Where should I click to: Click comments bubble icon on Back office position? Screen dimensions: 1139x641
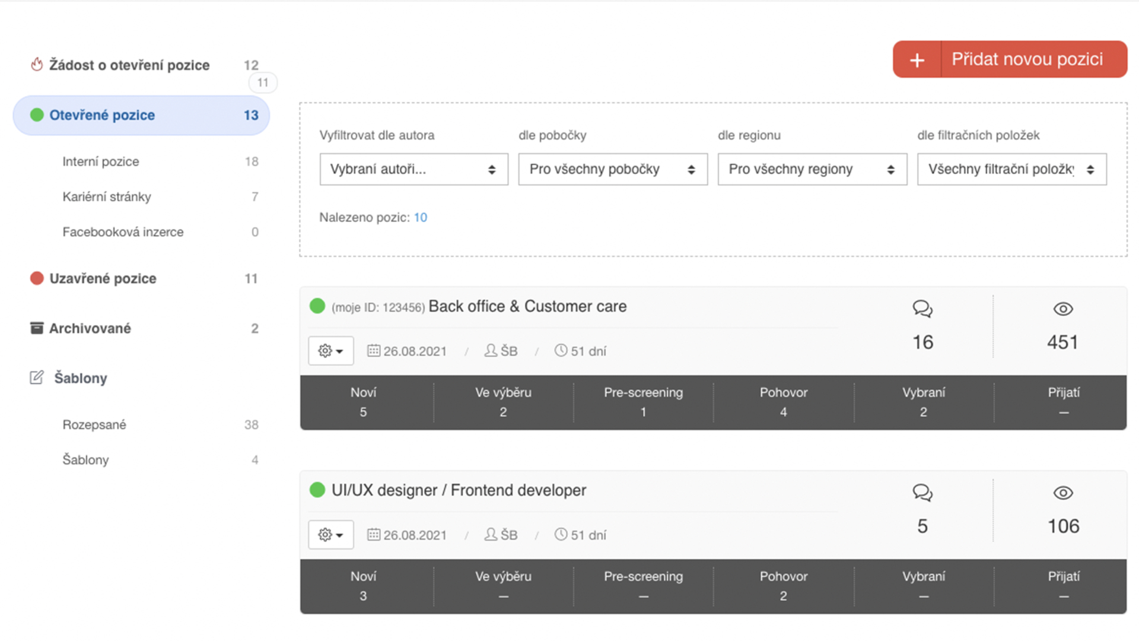point(922,309)
